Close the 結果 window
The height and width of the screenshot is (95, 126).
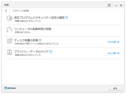click(x=121, y=5)
